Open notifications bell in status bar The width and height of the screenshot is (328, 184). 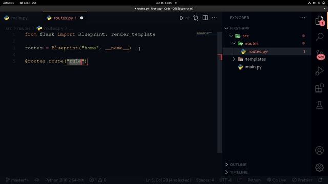[x=320, y=180]
